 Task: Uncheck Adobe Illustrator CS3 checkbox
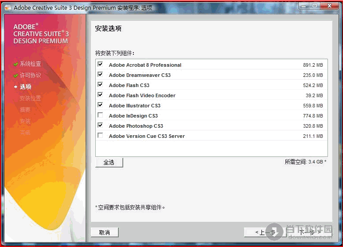pos(100,105)
